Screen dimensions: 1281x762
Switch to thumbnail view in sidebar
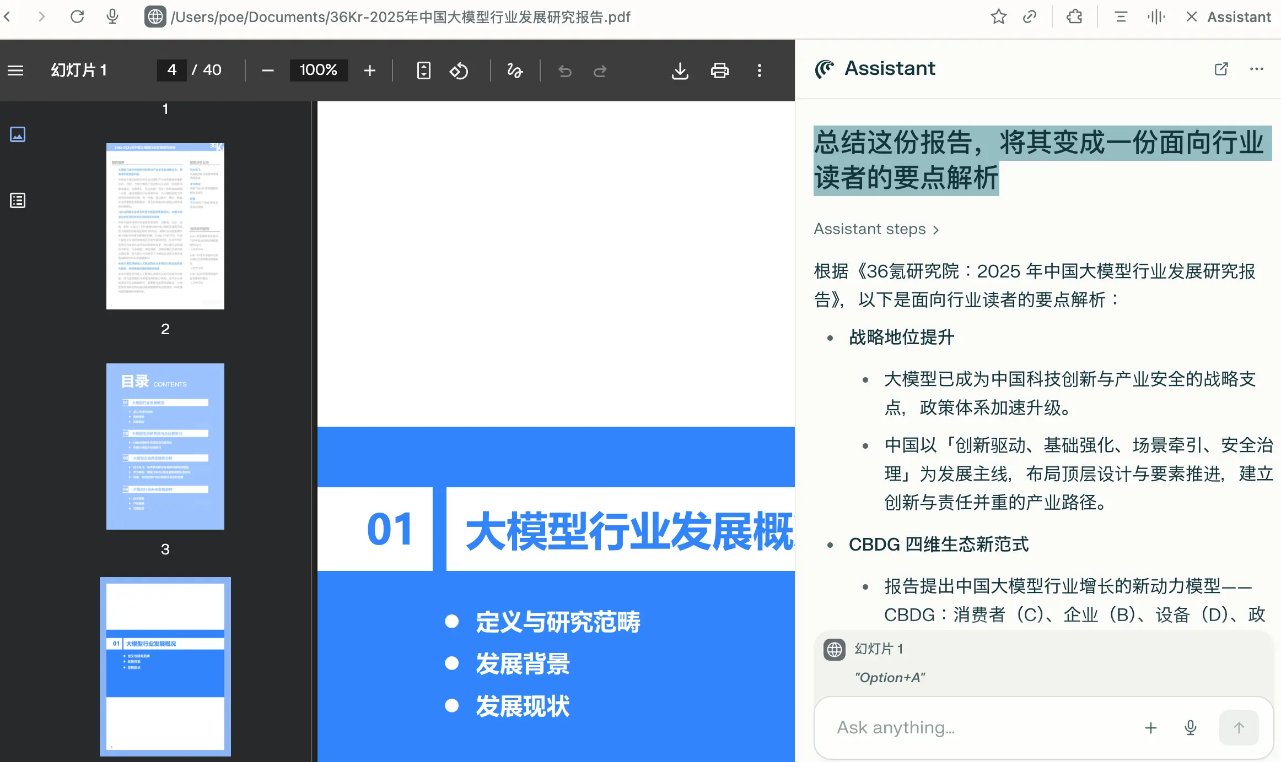tap(18, 134)
